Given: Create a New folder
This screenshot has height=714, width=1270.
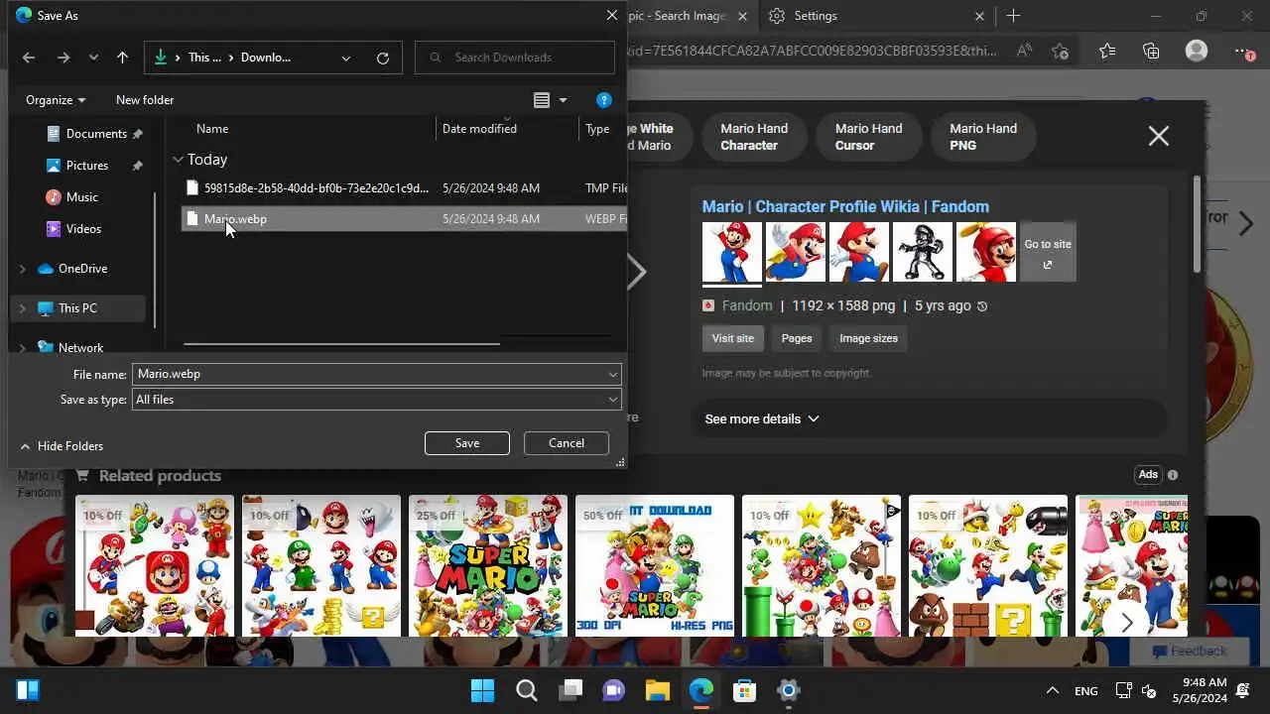Looking at the screenshot, I should point(145,100).
